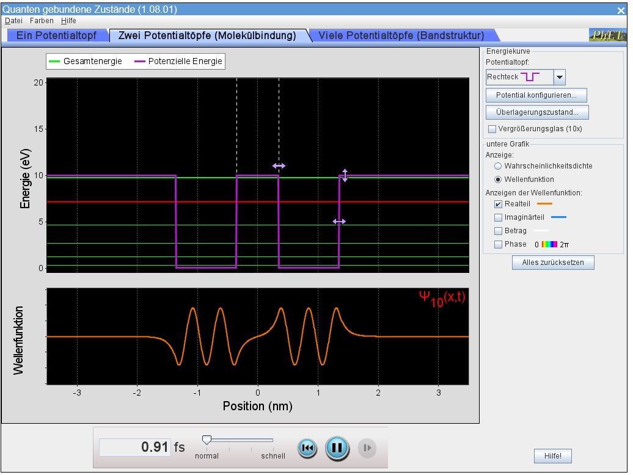The width and height of the screenshot is (633, 475).
Task: Select the lowest green energy level line
Action: 258,266
